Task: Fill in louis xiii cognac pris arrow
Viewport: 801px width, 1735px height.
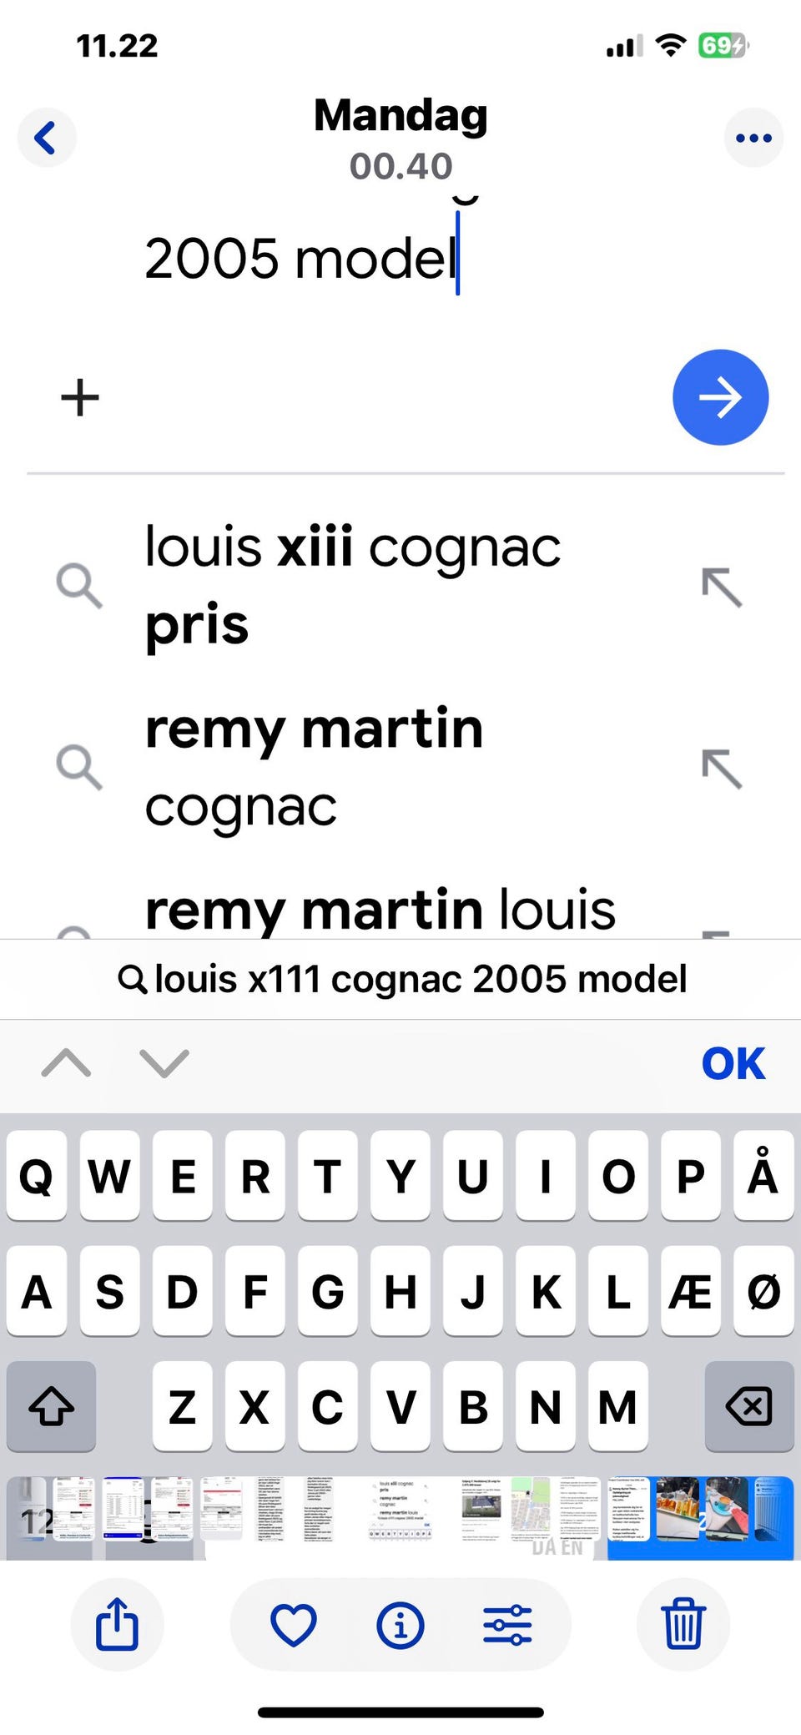Action: [722, 588]
